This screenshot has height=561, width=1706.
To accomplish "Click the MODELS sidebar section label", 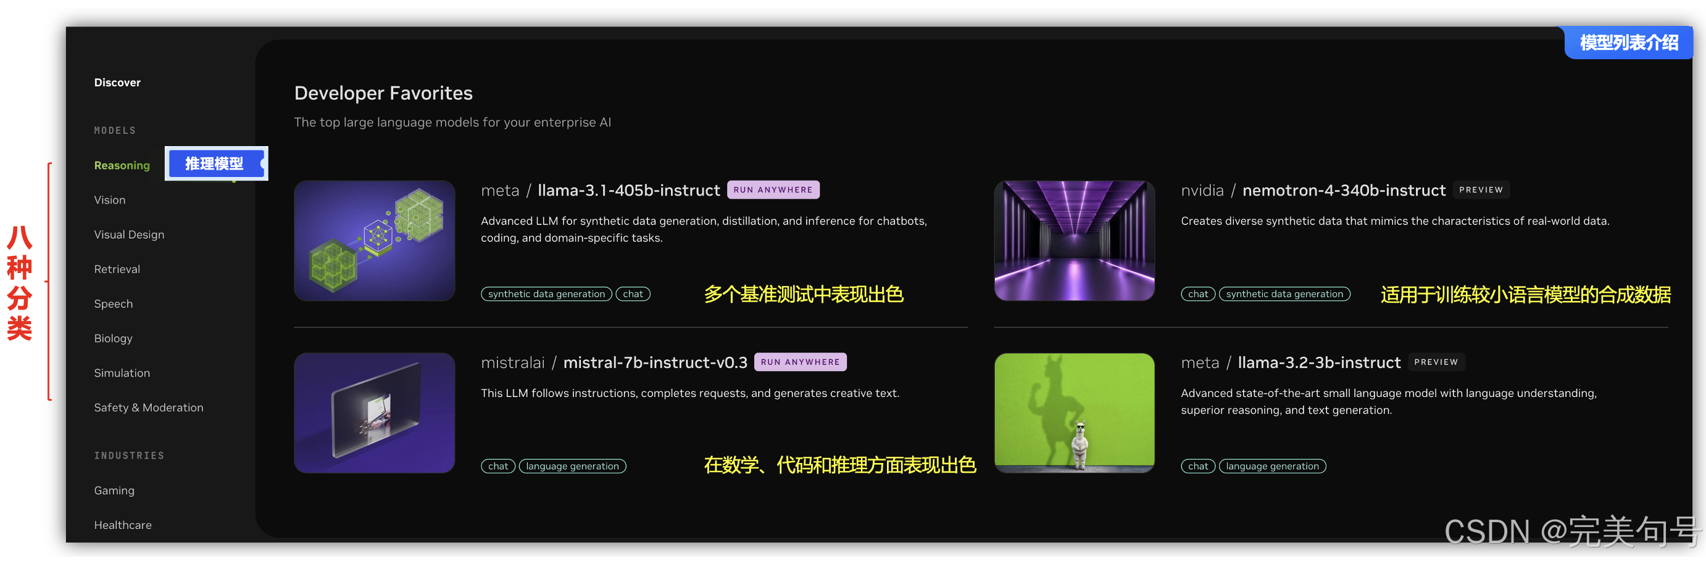I will click(x=115, y=130).
